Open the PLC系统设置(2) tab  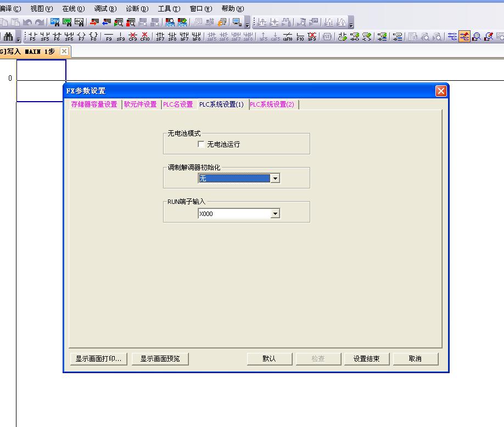[x=272, y=104]
